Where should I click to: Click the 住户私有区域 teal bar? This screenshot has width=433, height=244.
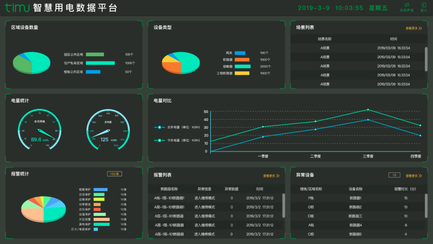click(100, 63)
